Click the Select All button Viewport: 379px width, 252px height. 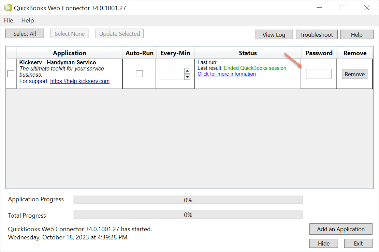(x=25, y=34)
